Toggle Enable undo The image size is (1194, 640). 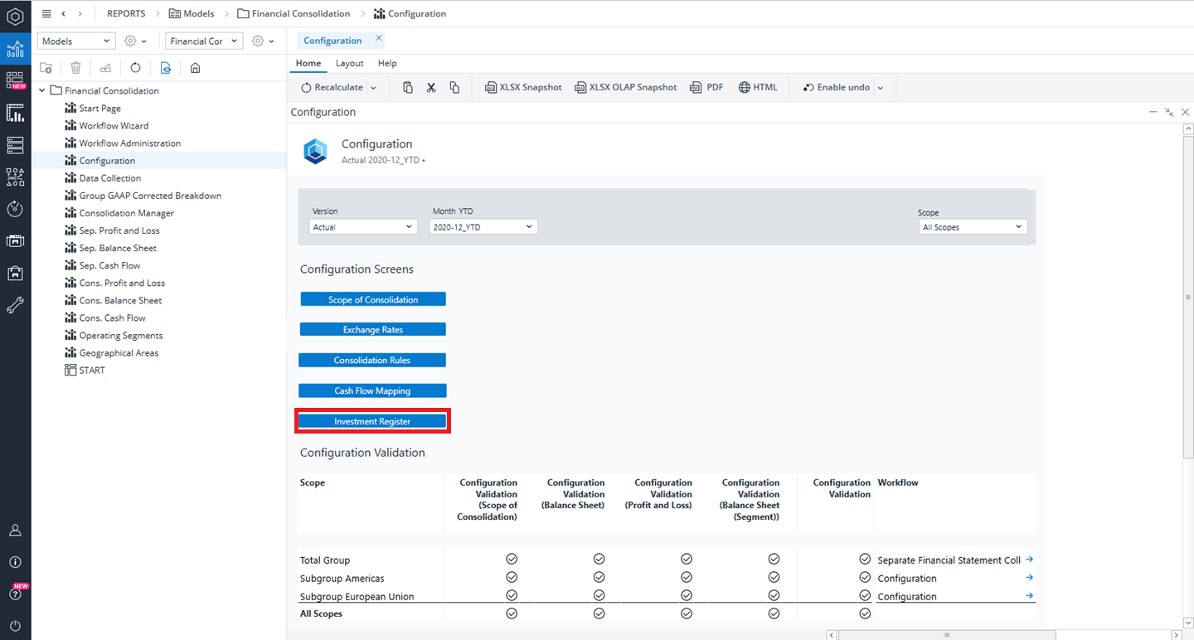pos(837,87)
